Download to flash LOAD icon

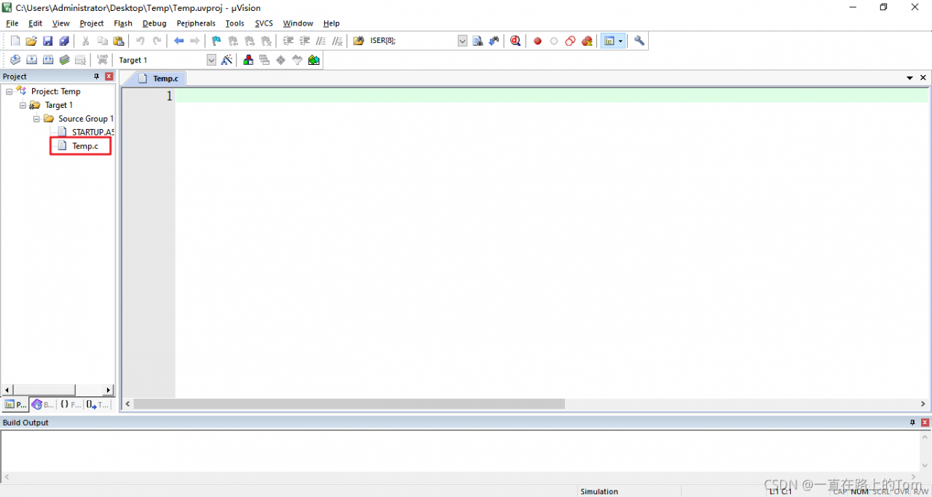[x=103, y=60]
